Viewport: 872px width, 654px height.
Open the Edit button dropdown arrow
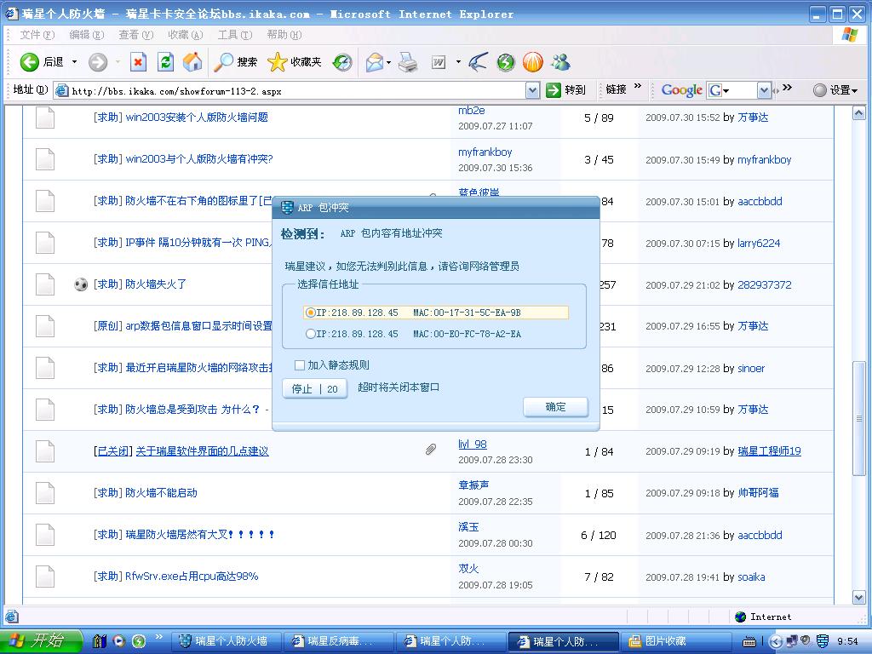[458, 61]
